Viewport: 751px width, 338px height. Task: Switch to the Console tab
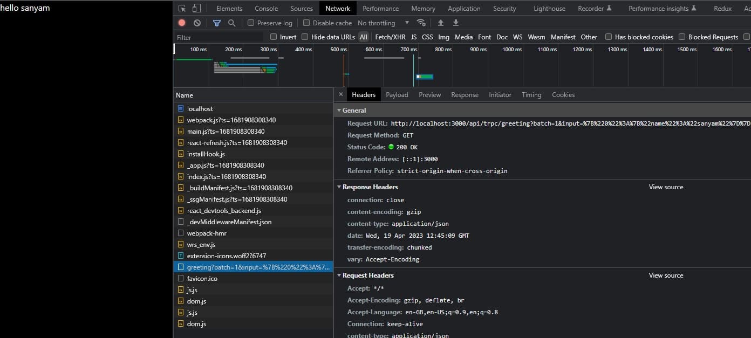[266, 9]
